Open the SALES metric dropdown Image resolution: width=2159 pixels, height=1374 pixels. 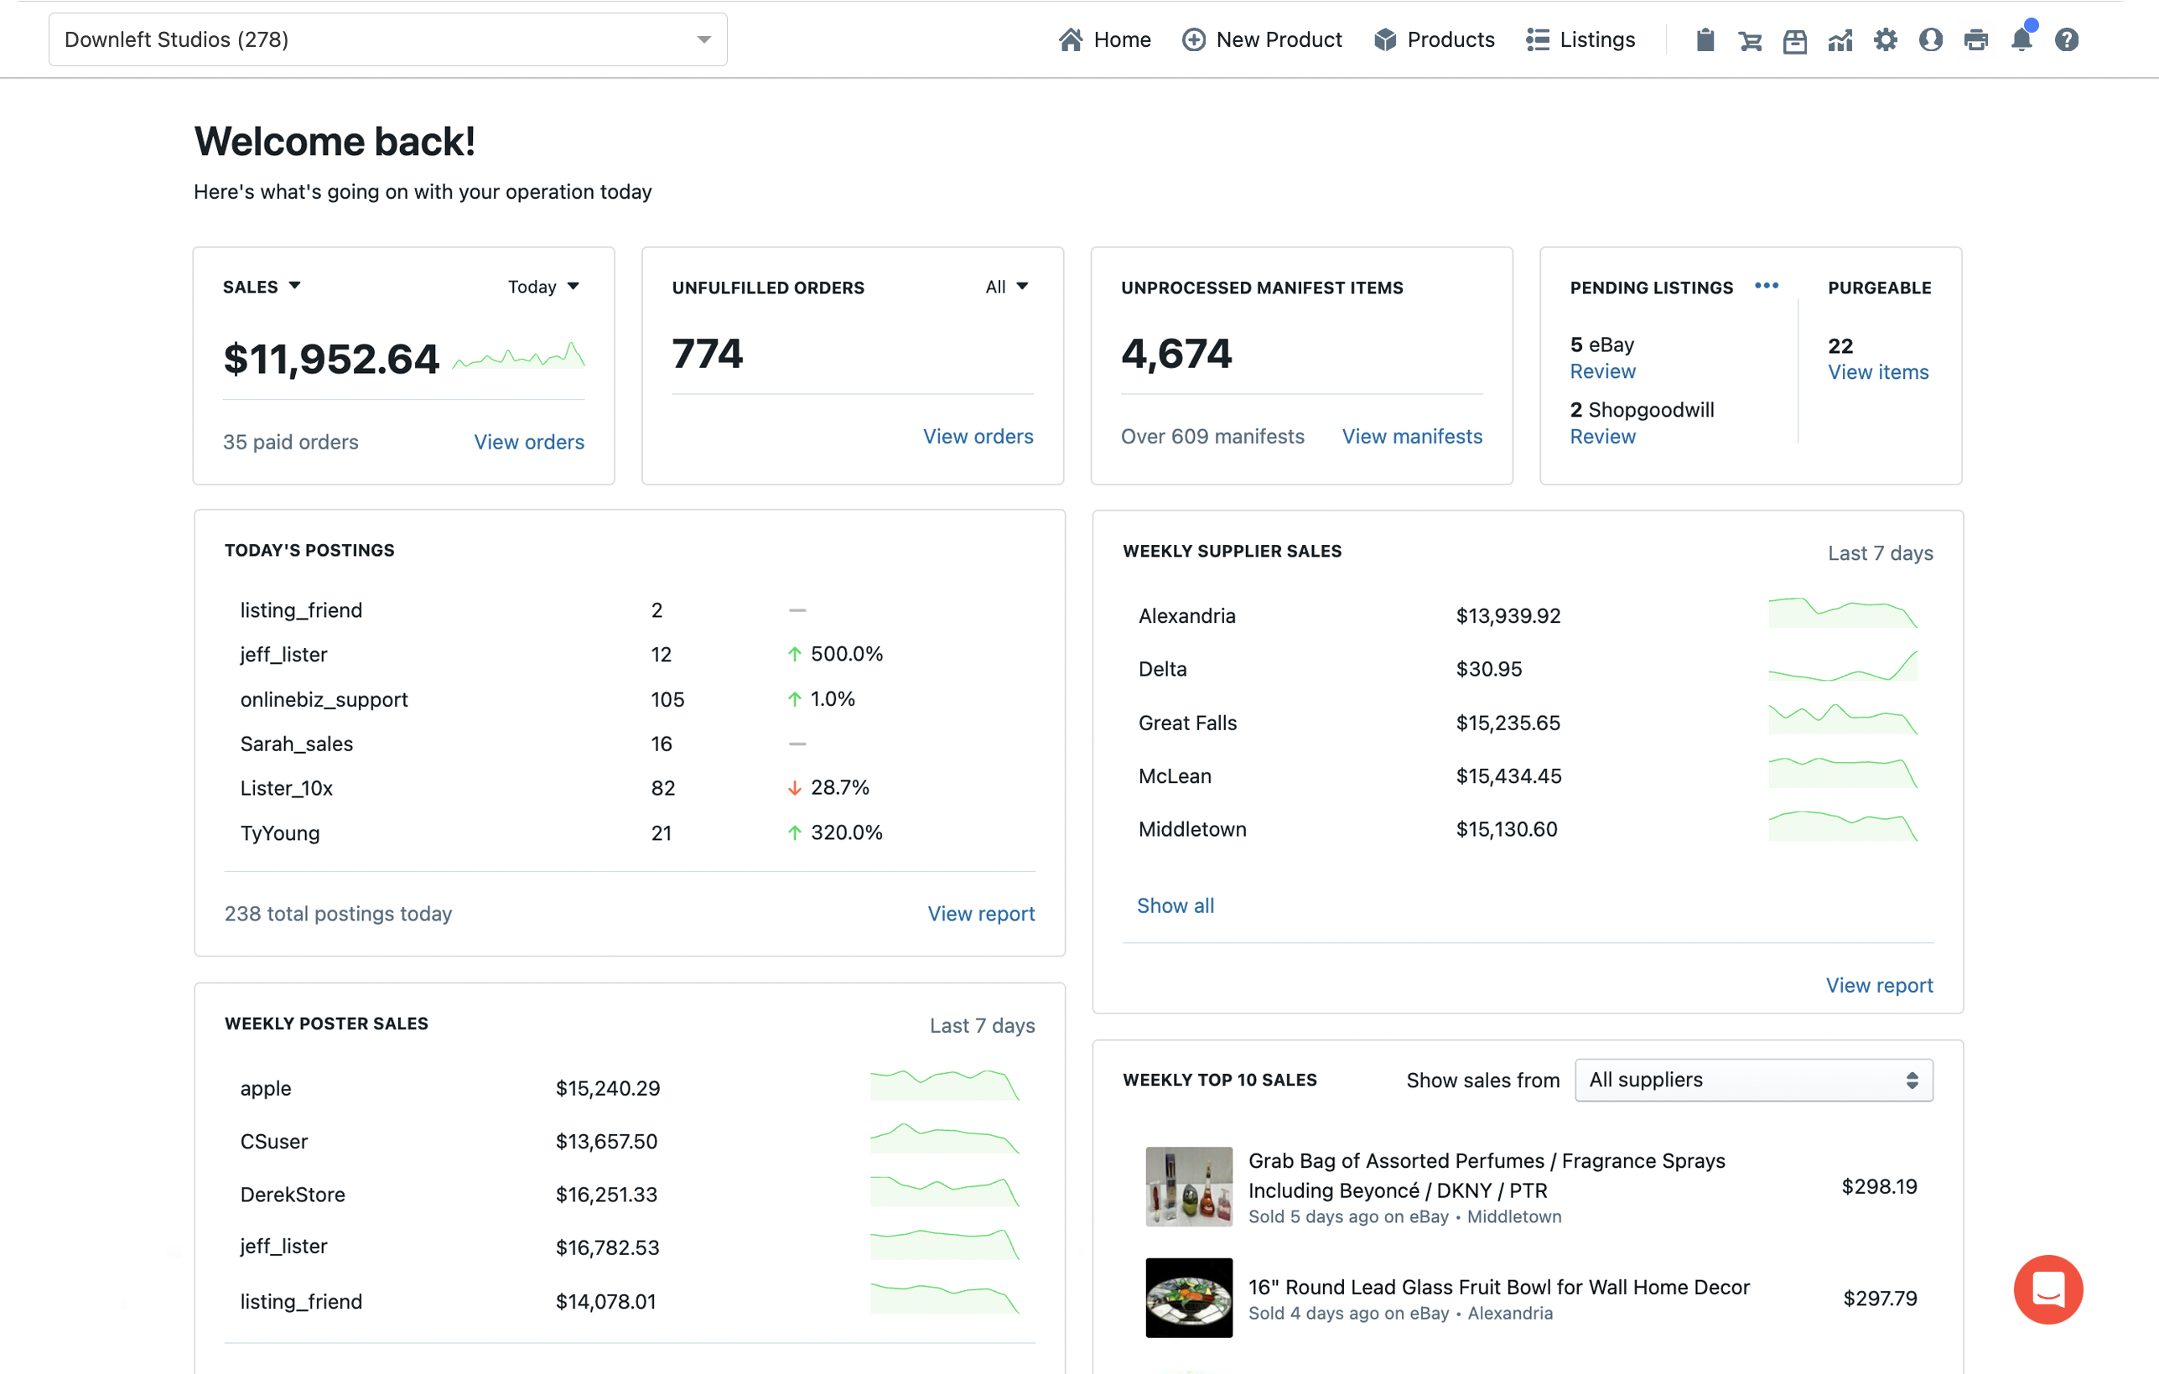[x=262, y=287]
